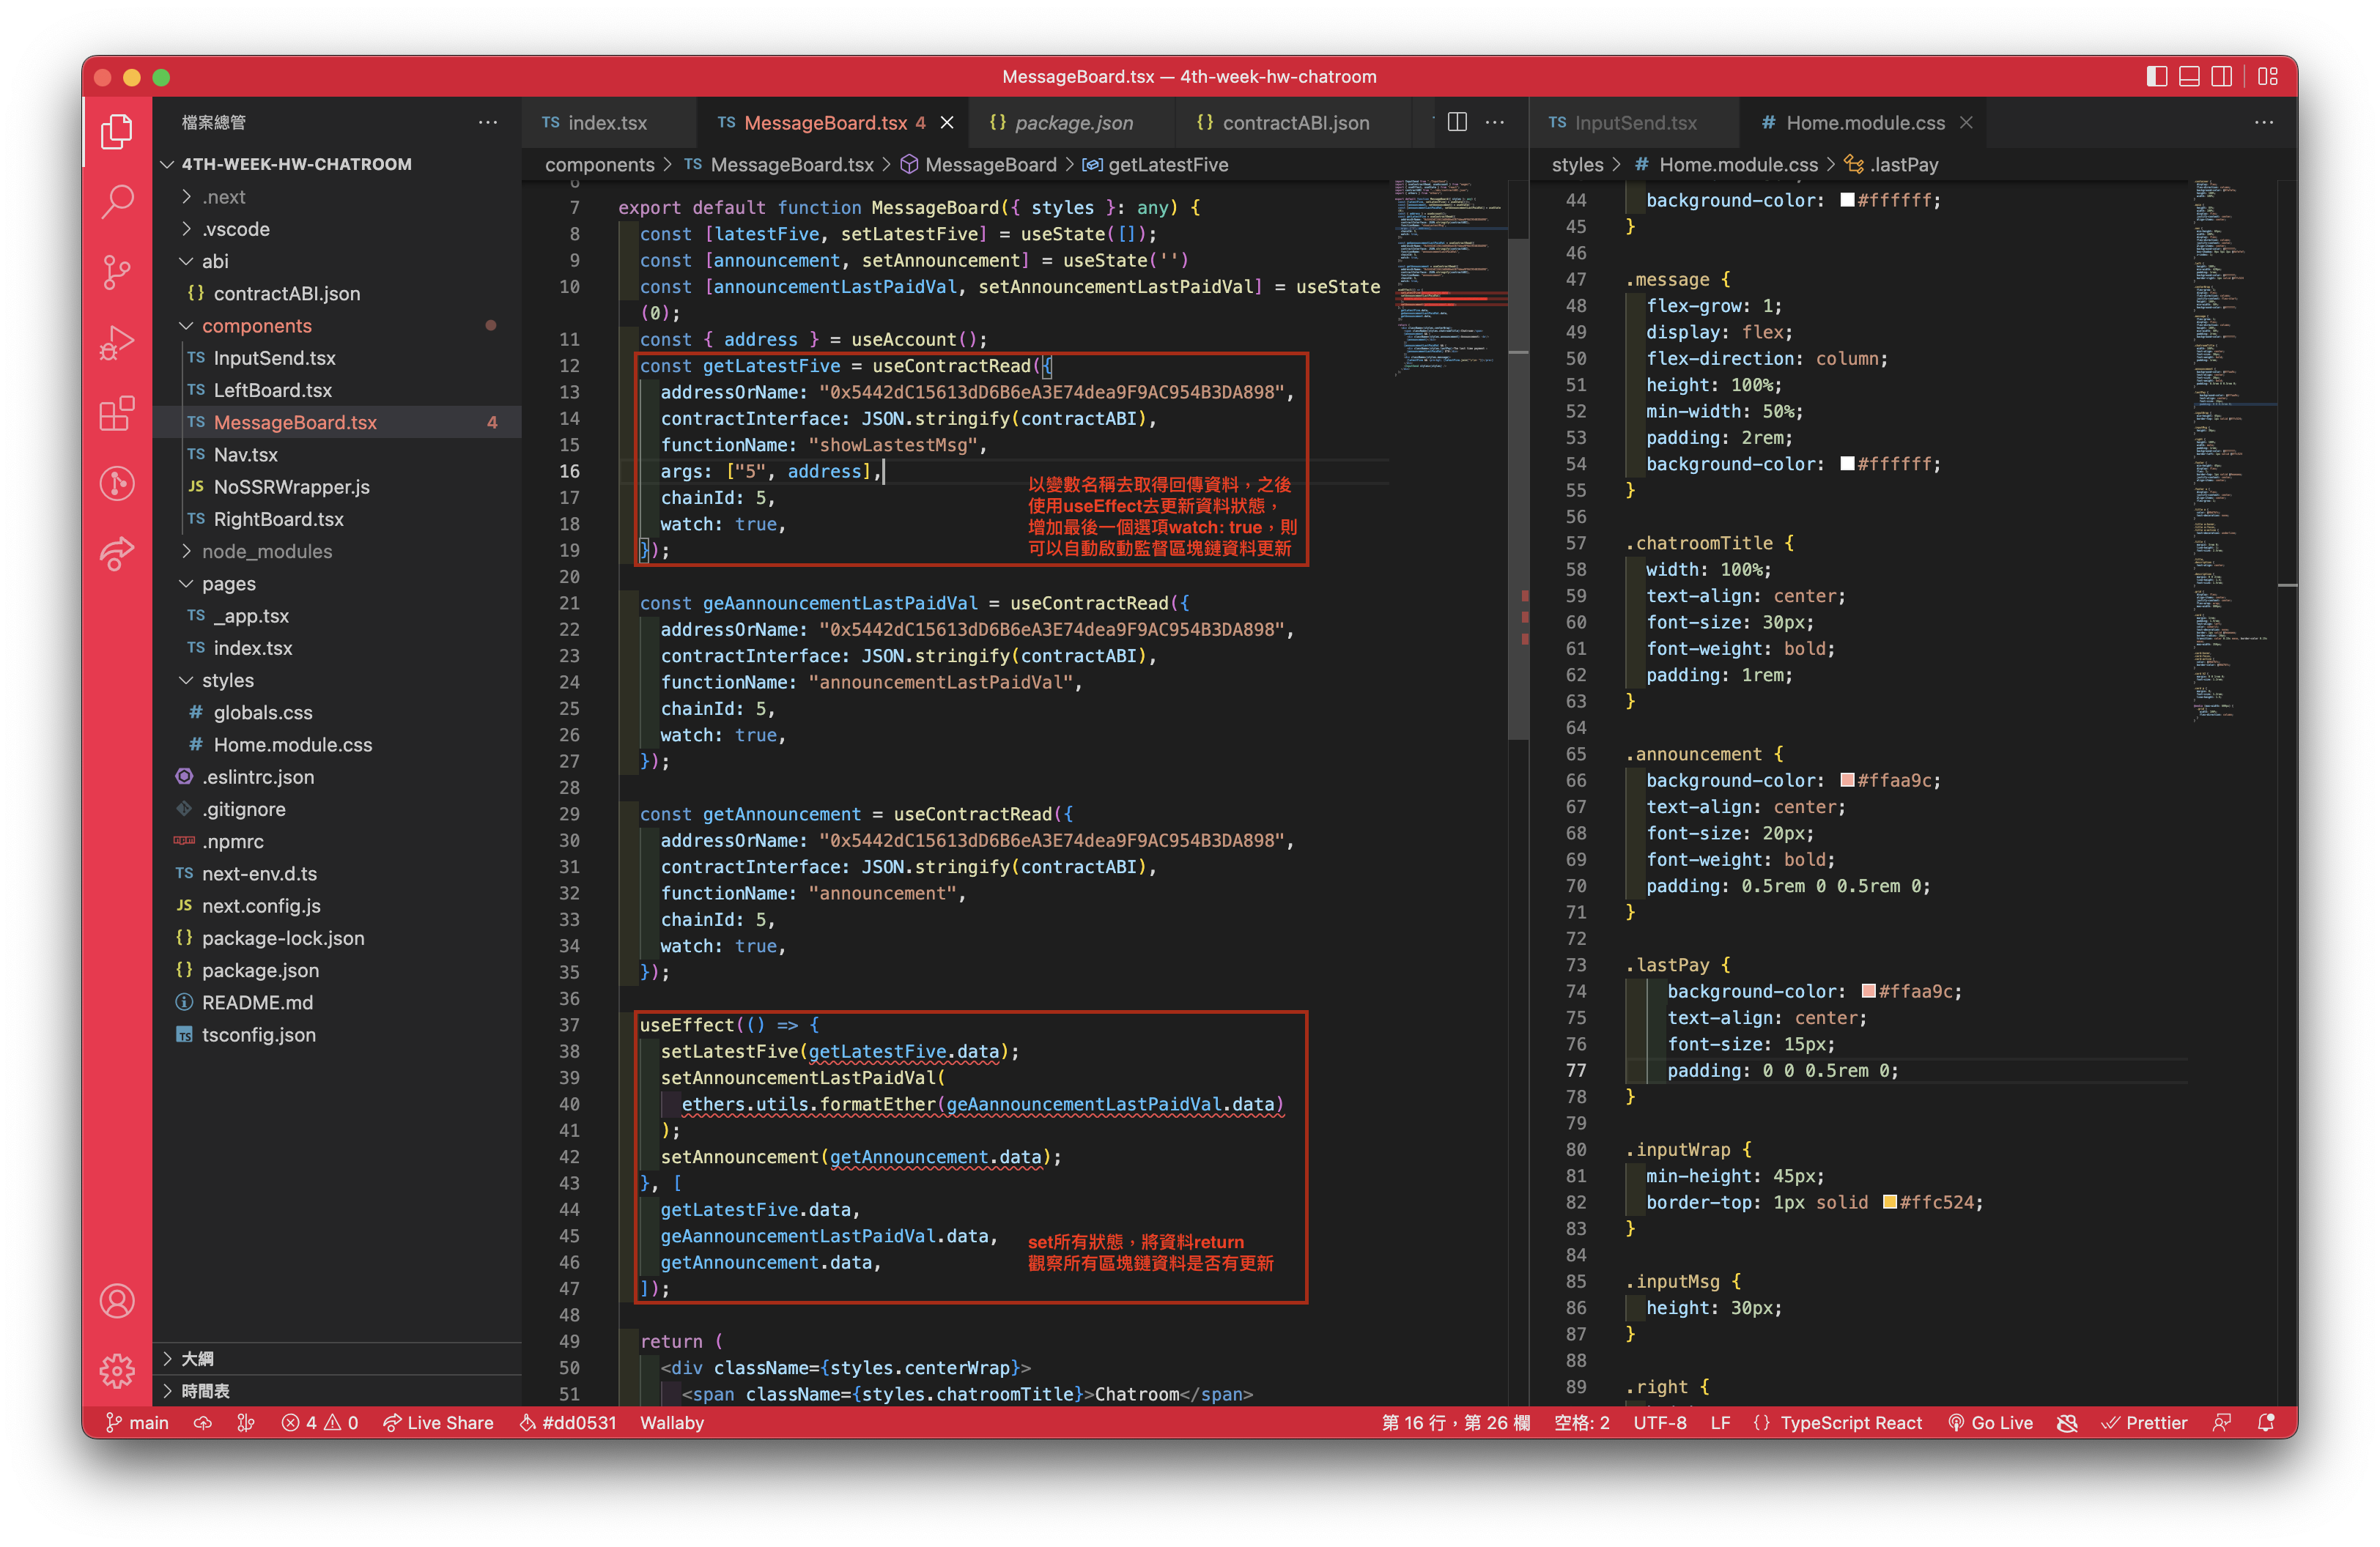The height and width of the screenshot is (1547, 2380).
Task: Open the Source Control view
Action: point(117,271)
